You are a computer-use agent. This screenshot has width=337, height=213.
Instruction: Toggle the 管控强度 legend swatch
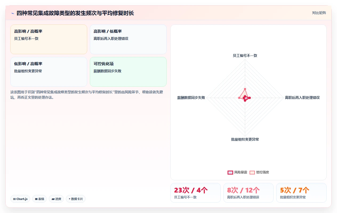click(252, 172)
